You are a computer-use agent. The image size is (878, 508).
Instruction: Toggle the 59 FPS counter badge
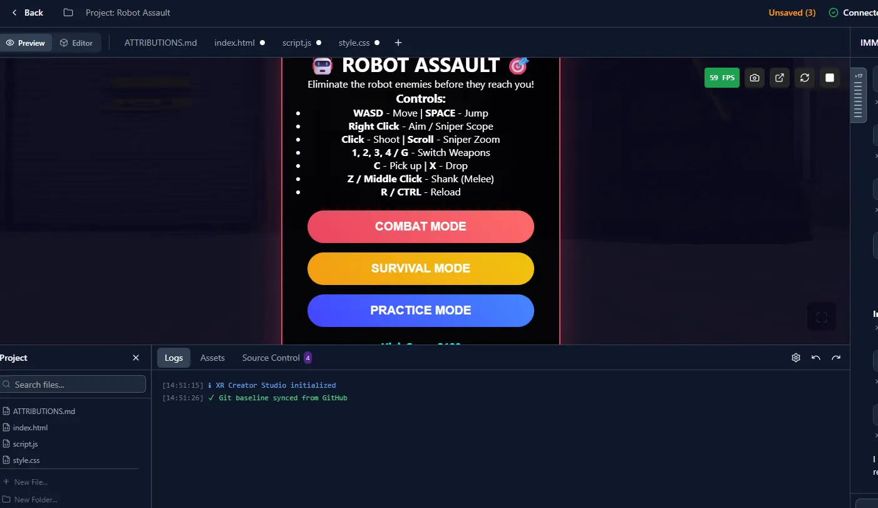pos(721,78)
